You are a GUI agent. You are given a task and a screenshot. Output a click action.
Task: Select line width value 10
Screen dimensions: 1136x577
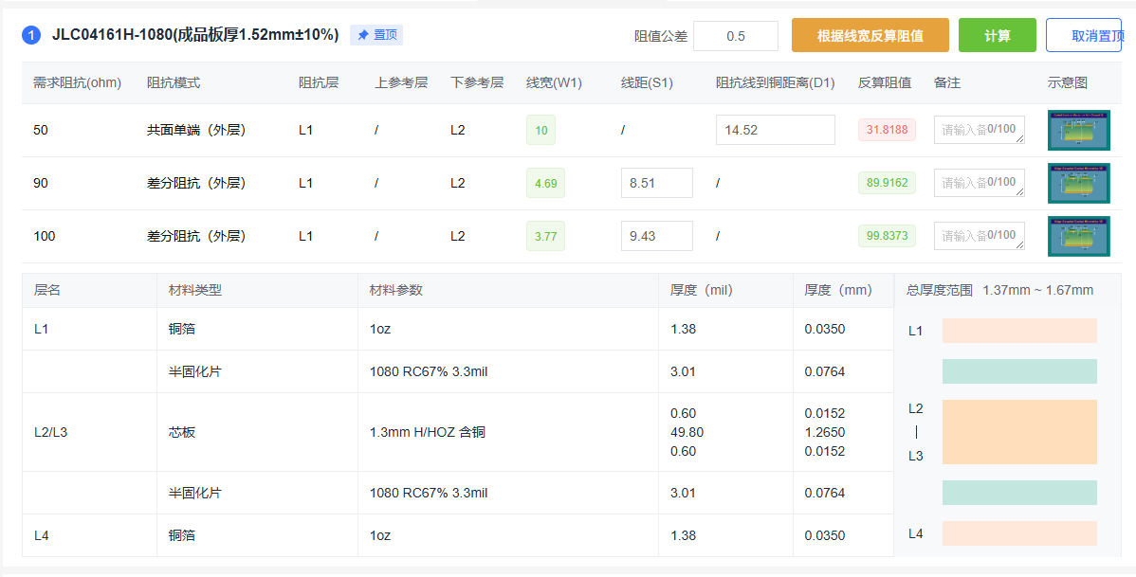point(541,130)
